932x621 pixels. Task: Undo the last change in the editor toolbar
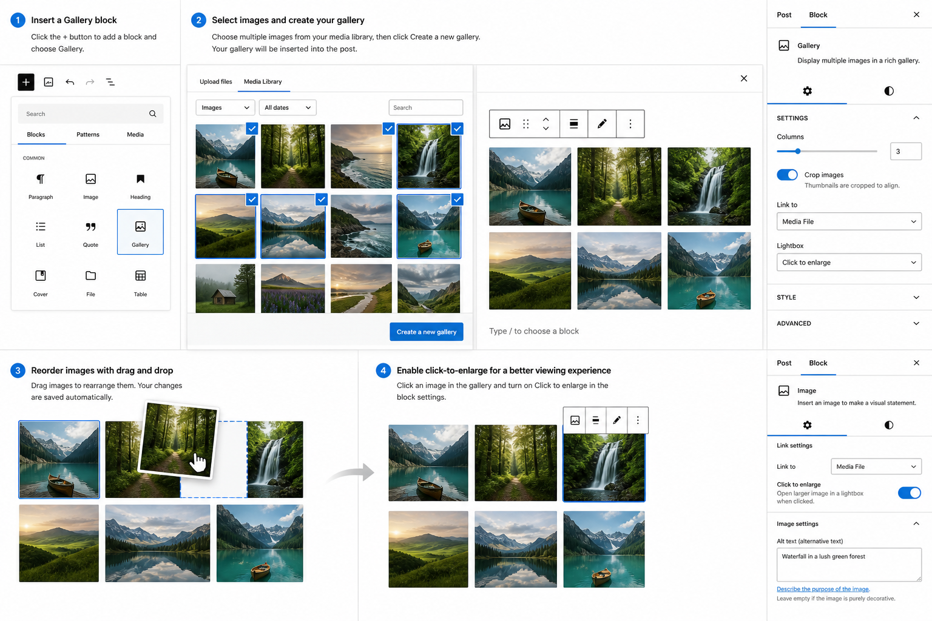70,82
